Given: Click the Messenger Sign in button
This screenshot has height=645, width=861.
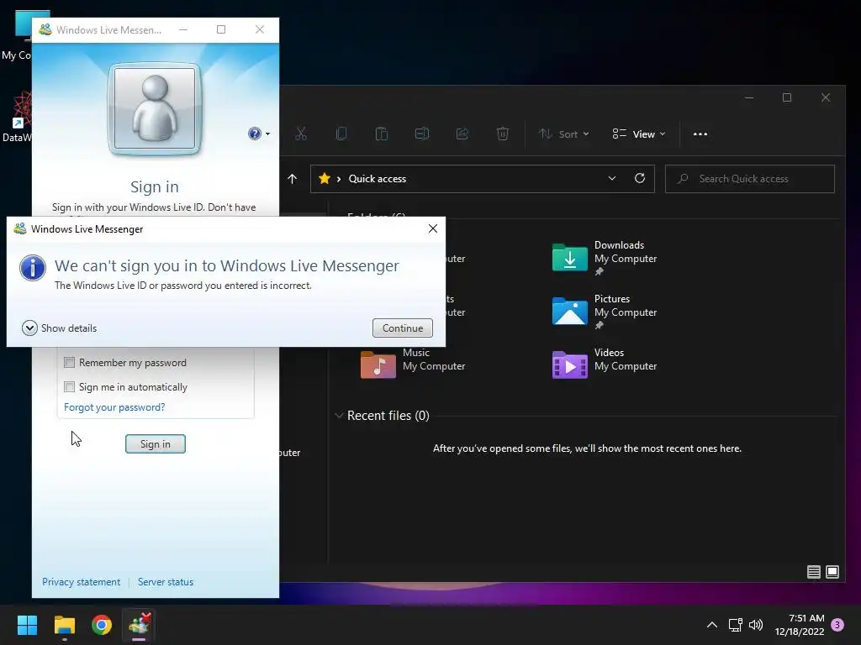Looking at the screenshot, I should coord(156,443).
